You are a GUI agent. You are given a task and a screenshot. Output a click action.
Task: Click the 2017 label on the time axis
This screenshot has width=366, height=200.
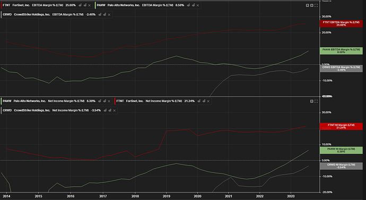click(103, 196)
